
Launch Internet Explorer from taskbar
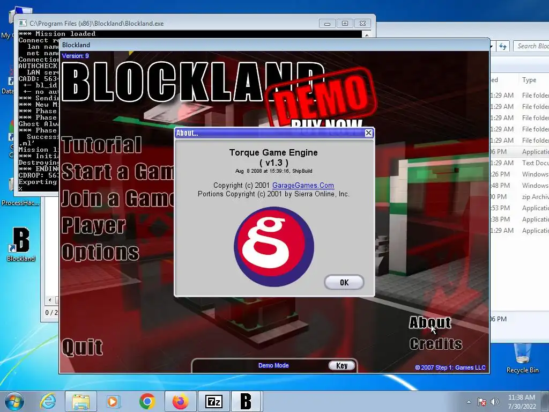48,401
